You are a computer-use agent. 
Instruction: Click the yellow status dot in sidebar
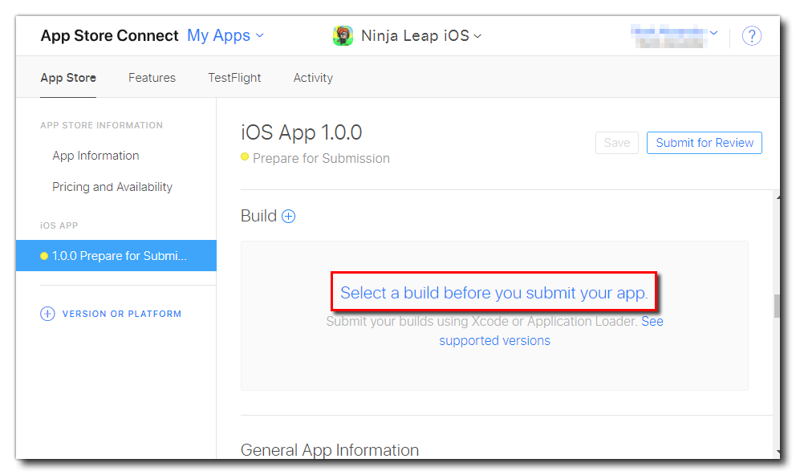tap(44, 256)
